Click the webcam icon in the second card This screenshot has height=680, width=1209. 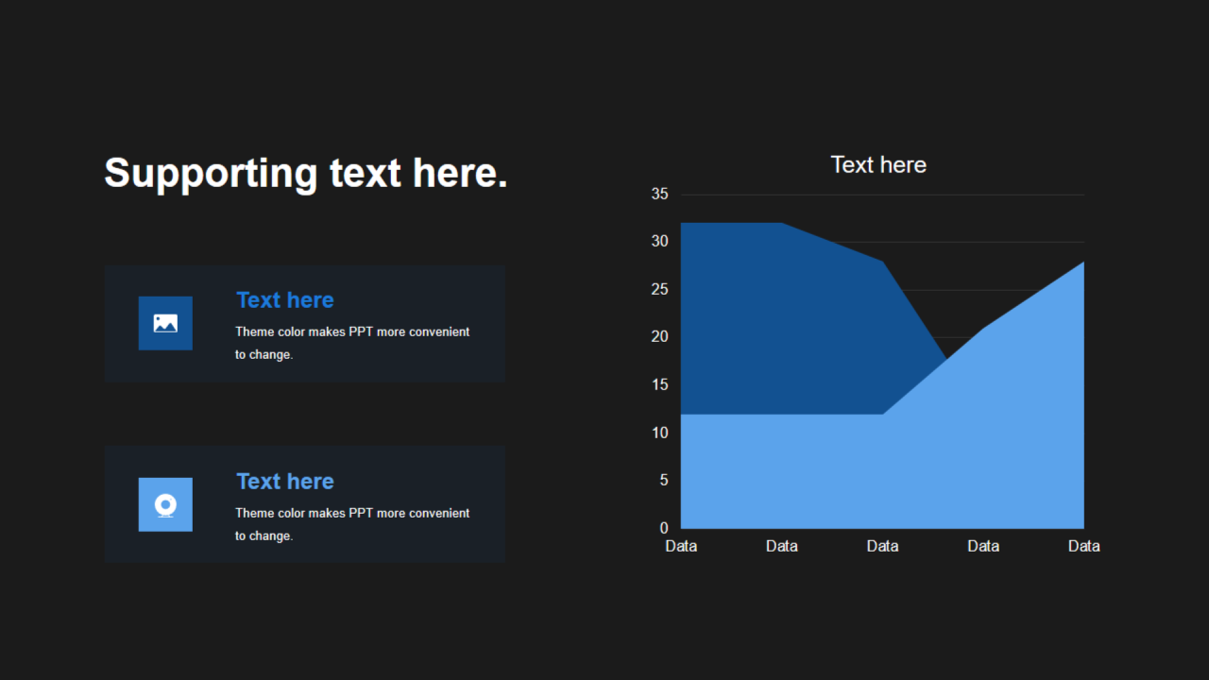coord(165,504)
